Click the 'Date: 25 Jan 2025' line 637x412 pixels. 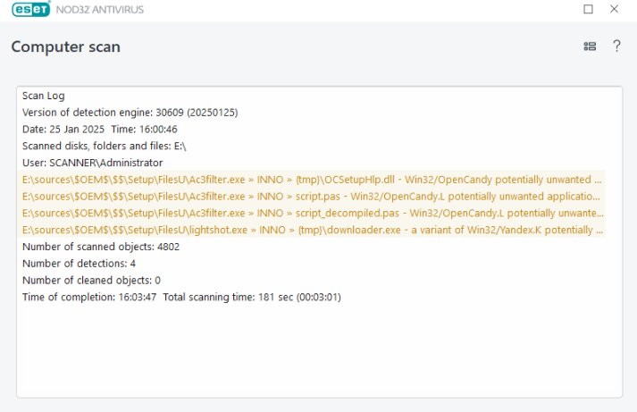(100, 130)
